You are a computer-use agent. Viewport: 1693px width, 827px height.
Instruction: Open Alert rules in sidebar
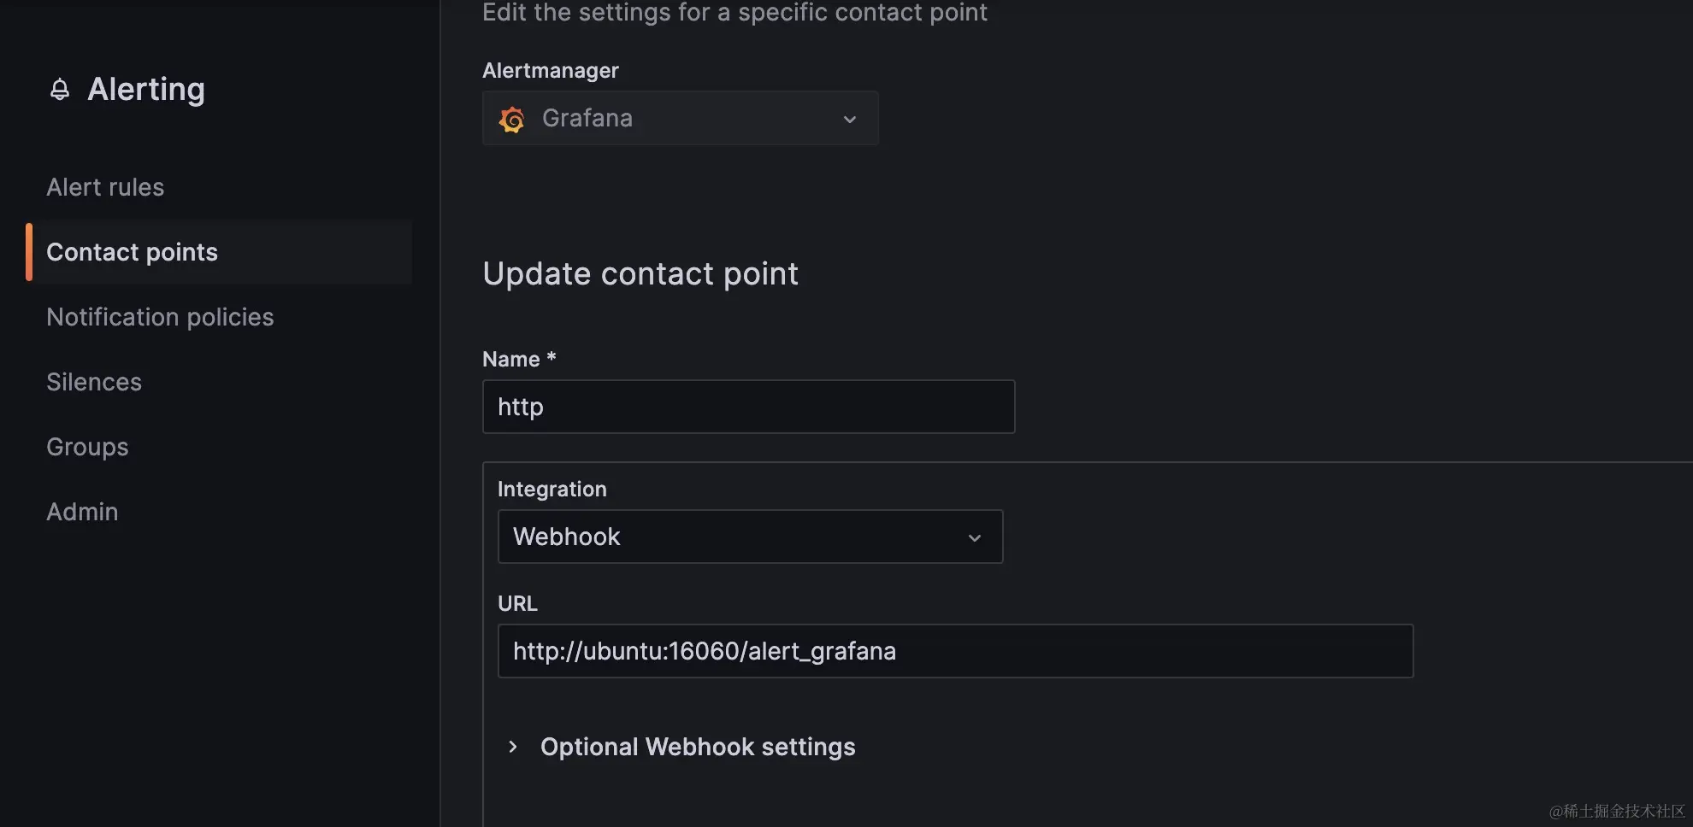[x=105, y=187]
